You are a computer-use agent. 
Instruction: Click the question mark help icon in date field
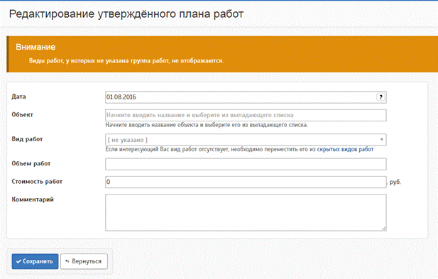380,97
